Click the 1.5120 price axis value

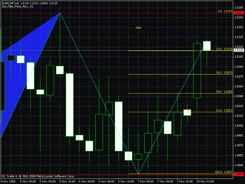coord(239,47)
